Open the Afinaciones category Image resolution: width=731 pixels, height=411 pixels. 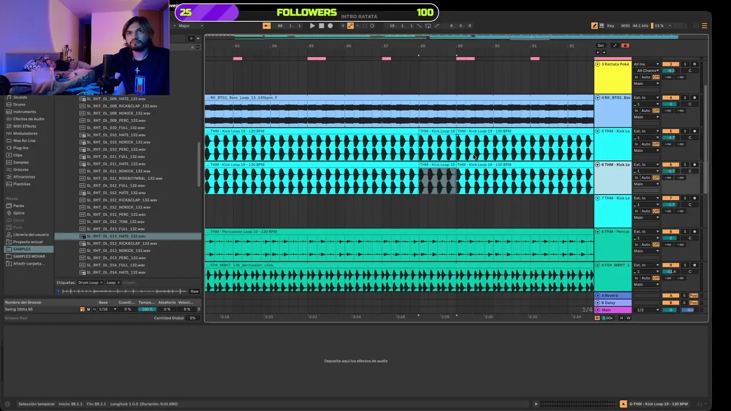tap(24, 176)
